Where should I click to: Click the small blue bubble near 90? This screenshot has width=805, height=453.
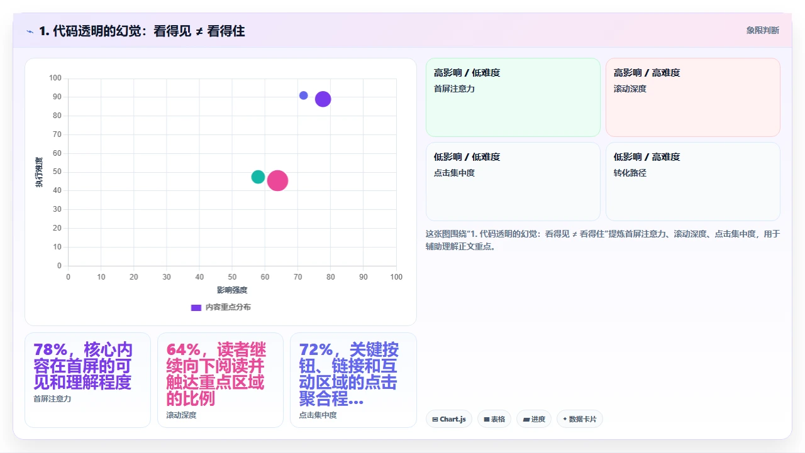point(303,96)
